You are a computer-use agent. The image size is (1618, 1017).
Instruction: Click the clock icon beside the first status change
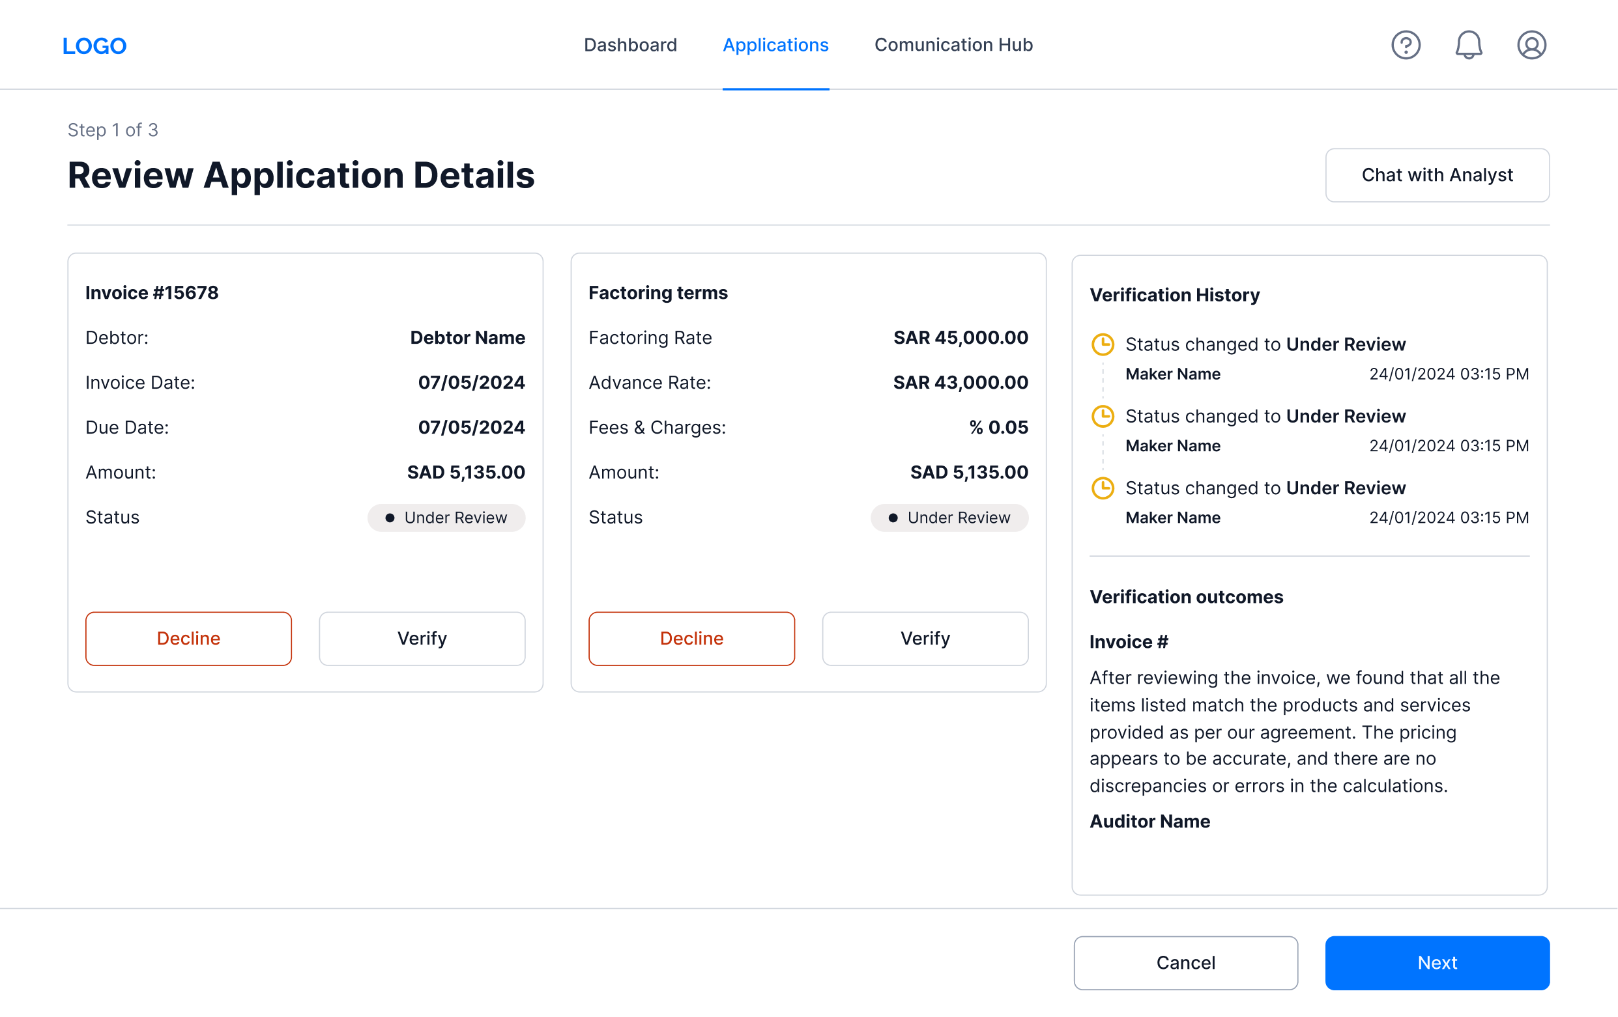click(x=1103, y=344)
